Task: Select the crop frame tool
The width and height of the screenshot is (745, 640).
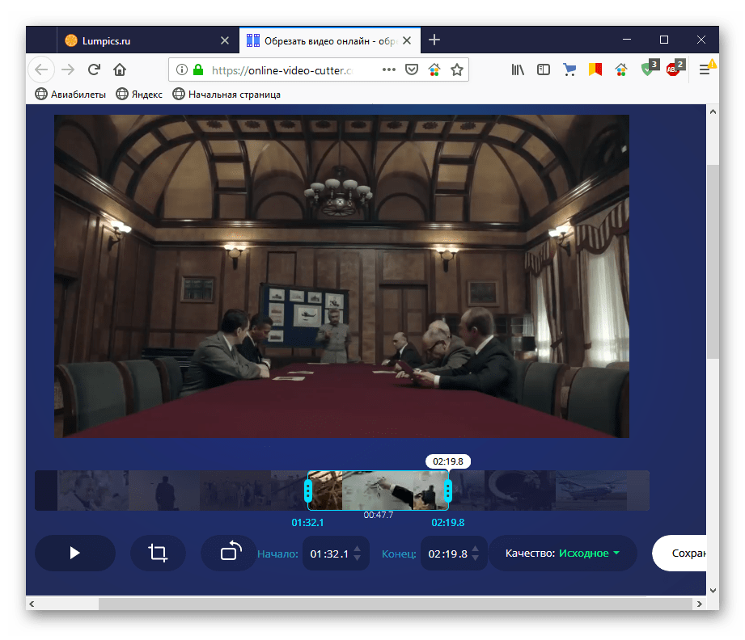Action: [158, 554]
